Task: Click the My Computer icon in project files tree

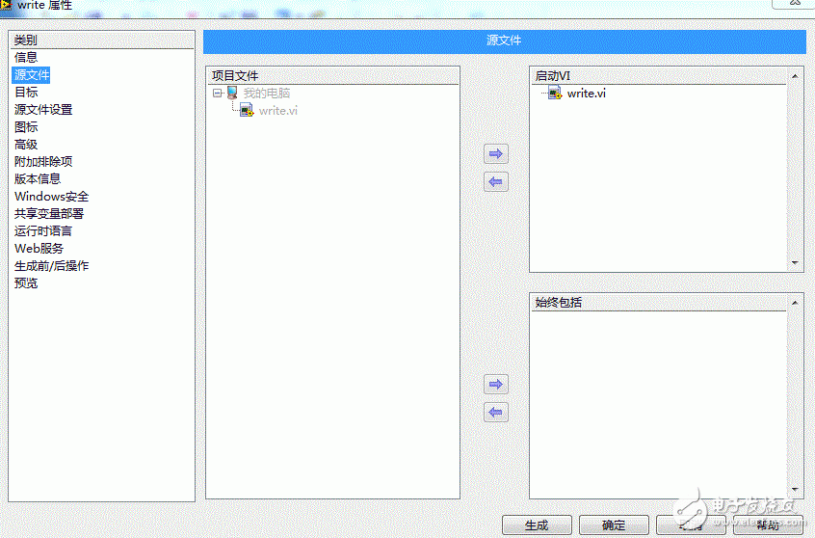Action: coord(232,94)
